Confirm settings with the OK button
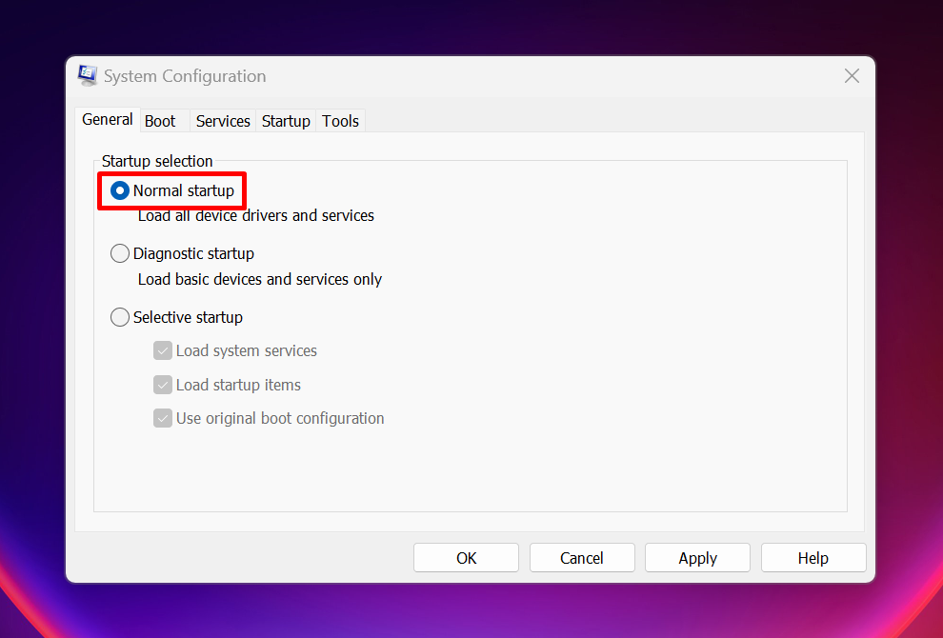This screenshot has height=638, width=943. 466,557
